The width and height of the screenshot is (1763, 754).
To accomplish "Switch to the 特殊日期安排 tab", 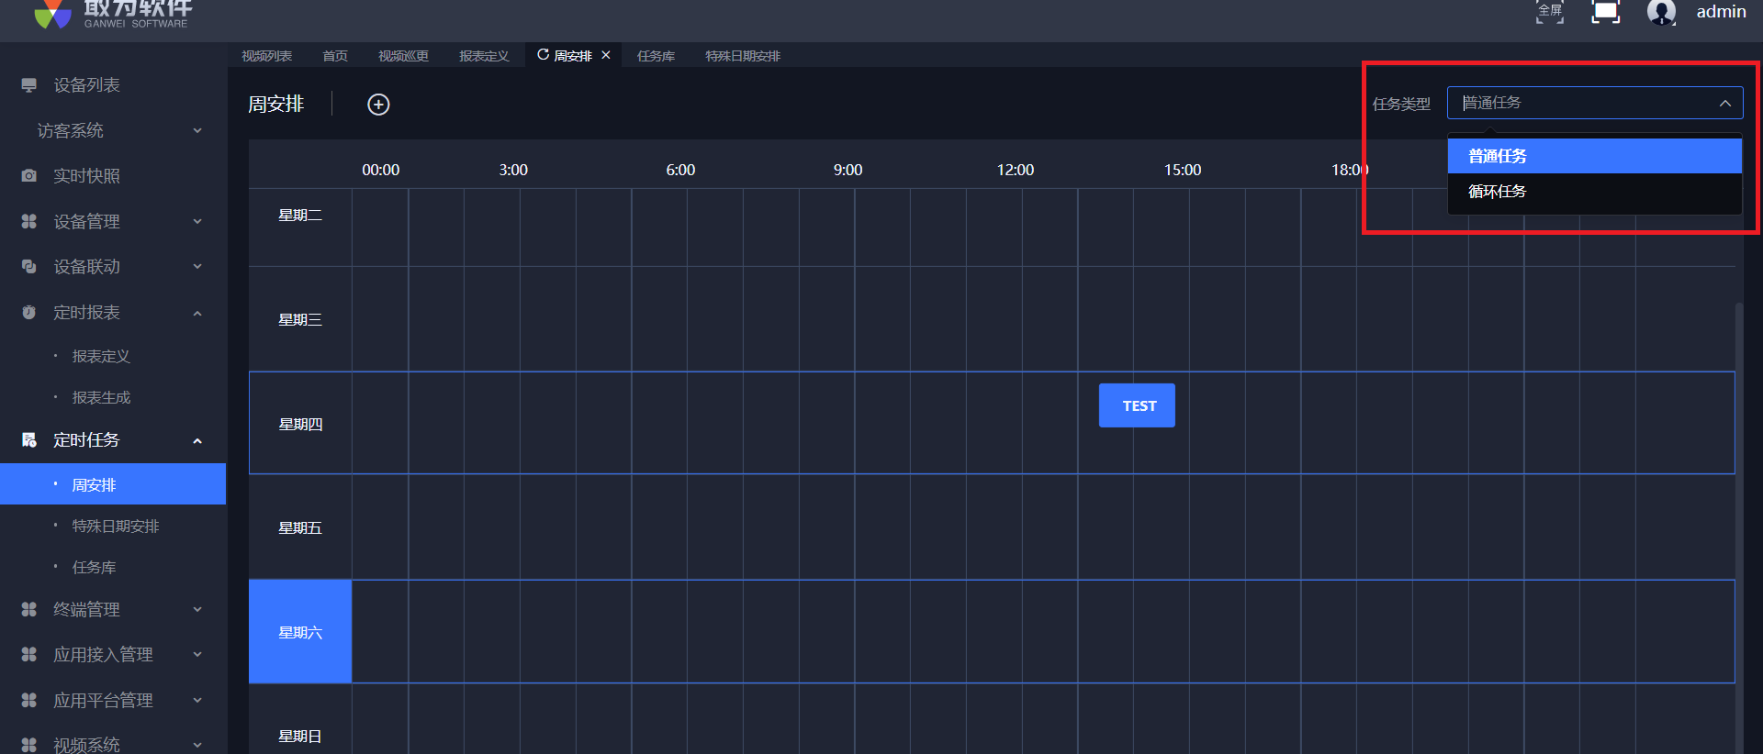I will [742, 56].
